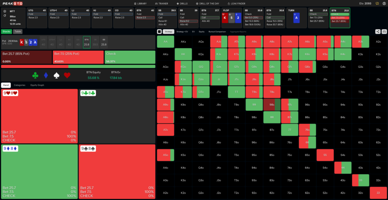Open the gamepad practice icon
This screenshot has height=200, width=388.
(x=384, y=31)
